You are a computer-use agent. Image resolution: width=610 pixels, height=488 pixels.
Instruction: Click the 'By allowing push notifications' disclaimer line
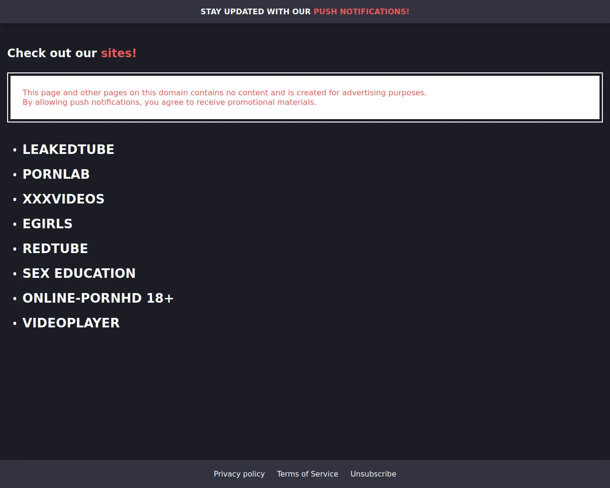click(x=169, y=102)
